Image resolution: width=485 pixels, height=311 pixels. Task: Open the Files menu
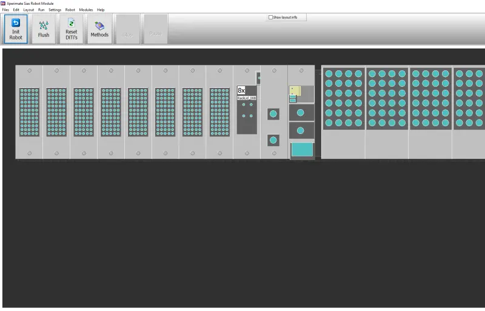click(x=5, y=10)
